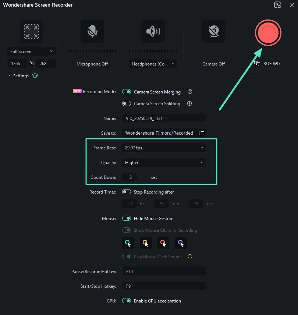Image resolution: width=298 pixels, height=315 pixels.
Task: Click the aspect ratio lock icon
Action: (32, 64)
